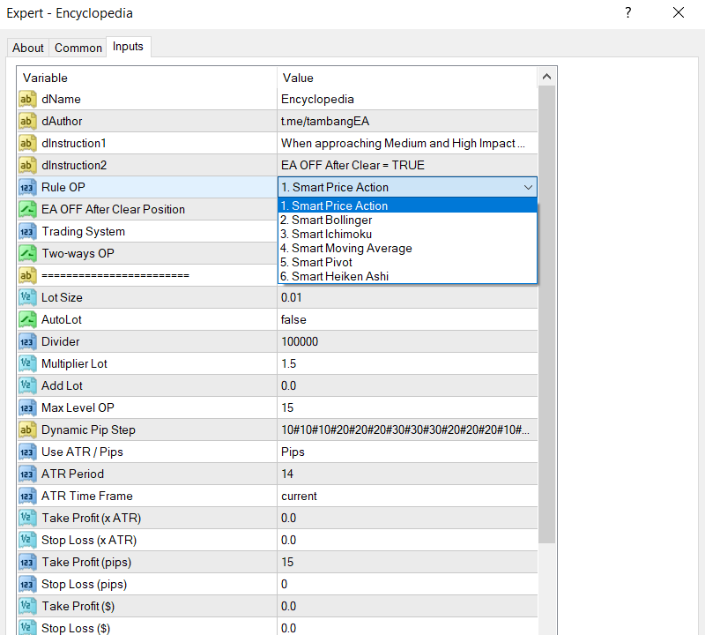
Task: Open ATR Time Frame value 'current'
Action: coord(407,496)
